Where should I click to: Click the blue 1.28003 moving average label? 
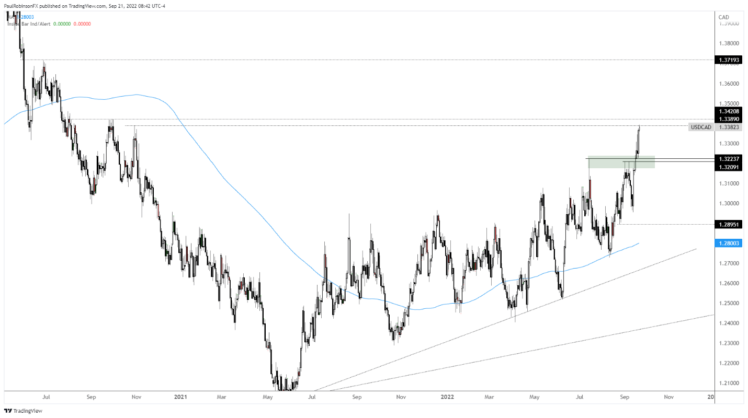[x=728, y=243]
